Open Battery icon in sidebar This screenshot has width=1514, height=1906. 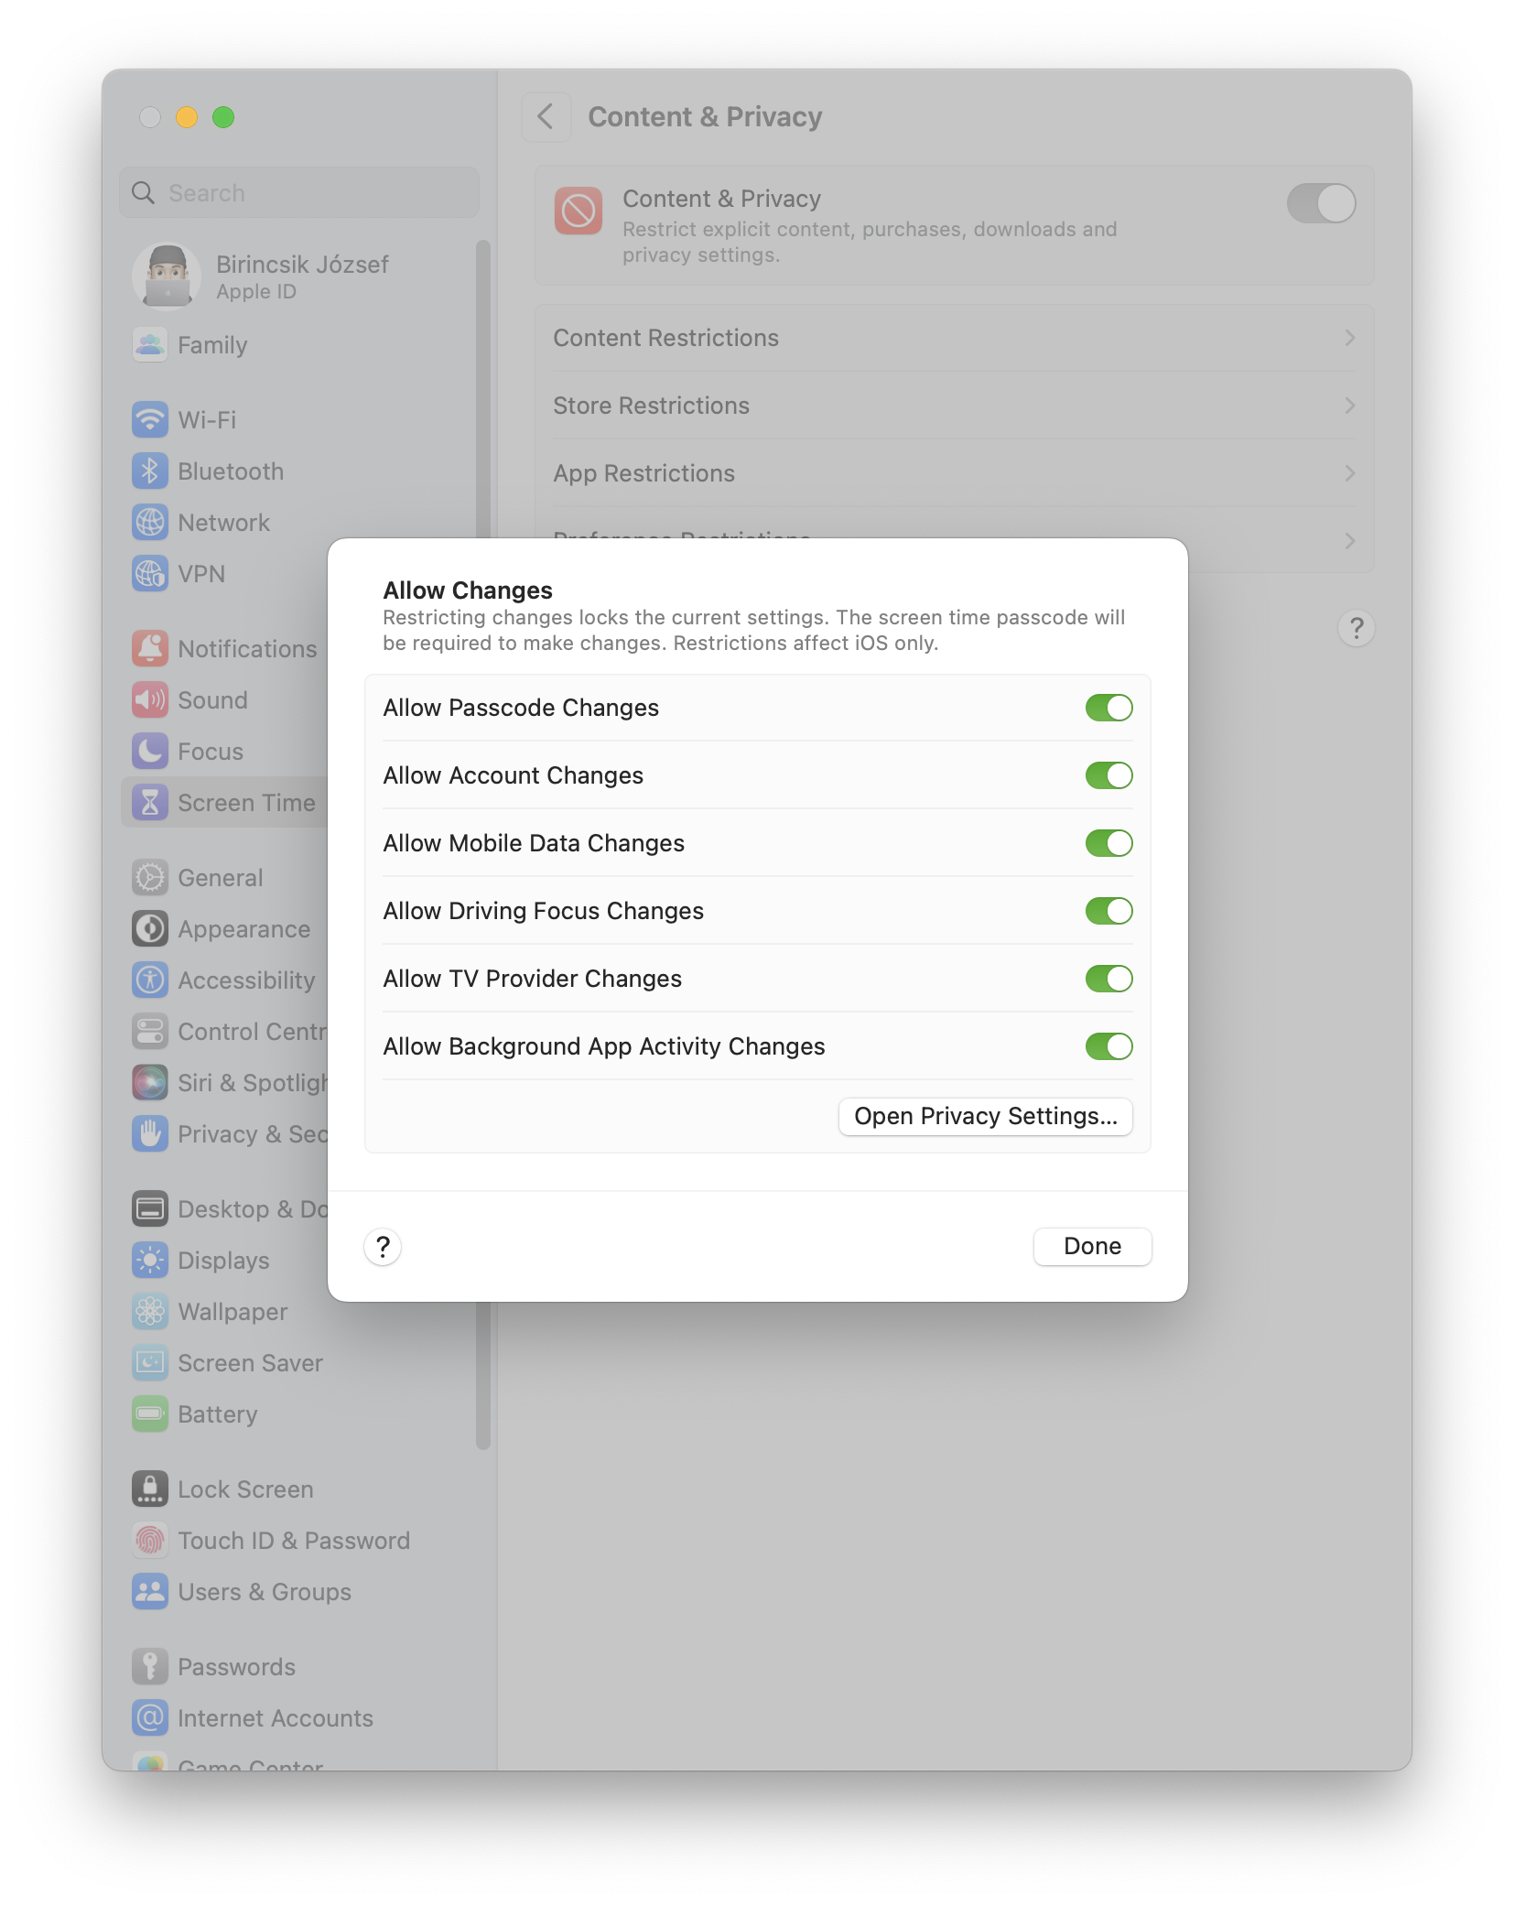pyautogui.click(x=150, y=1414)
